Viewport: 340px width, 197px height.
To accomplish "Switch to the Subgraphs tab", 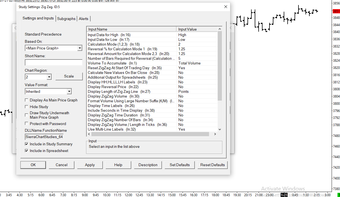I will 66,19.
